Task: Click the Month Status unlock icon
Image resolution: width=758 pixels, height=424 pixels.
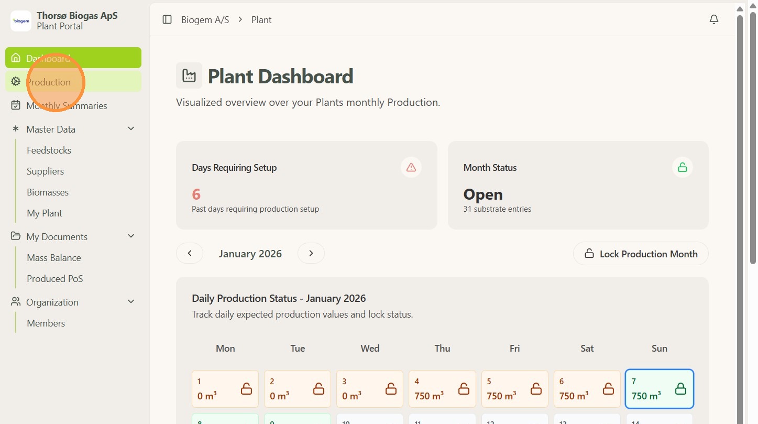Action: [683, 167]
